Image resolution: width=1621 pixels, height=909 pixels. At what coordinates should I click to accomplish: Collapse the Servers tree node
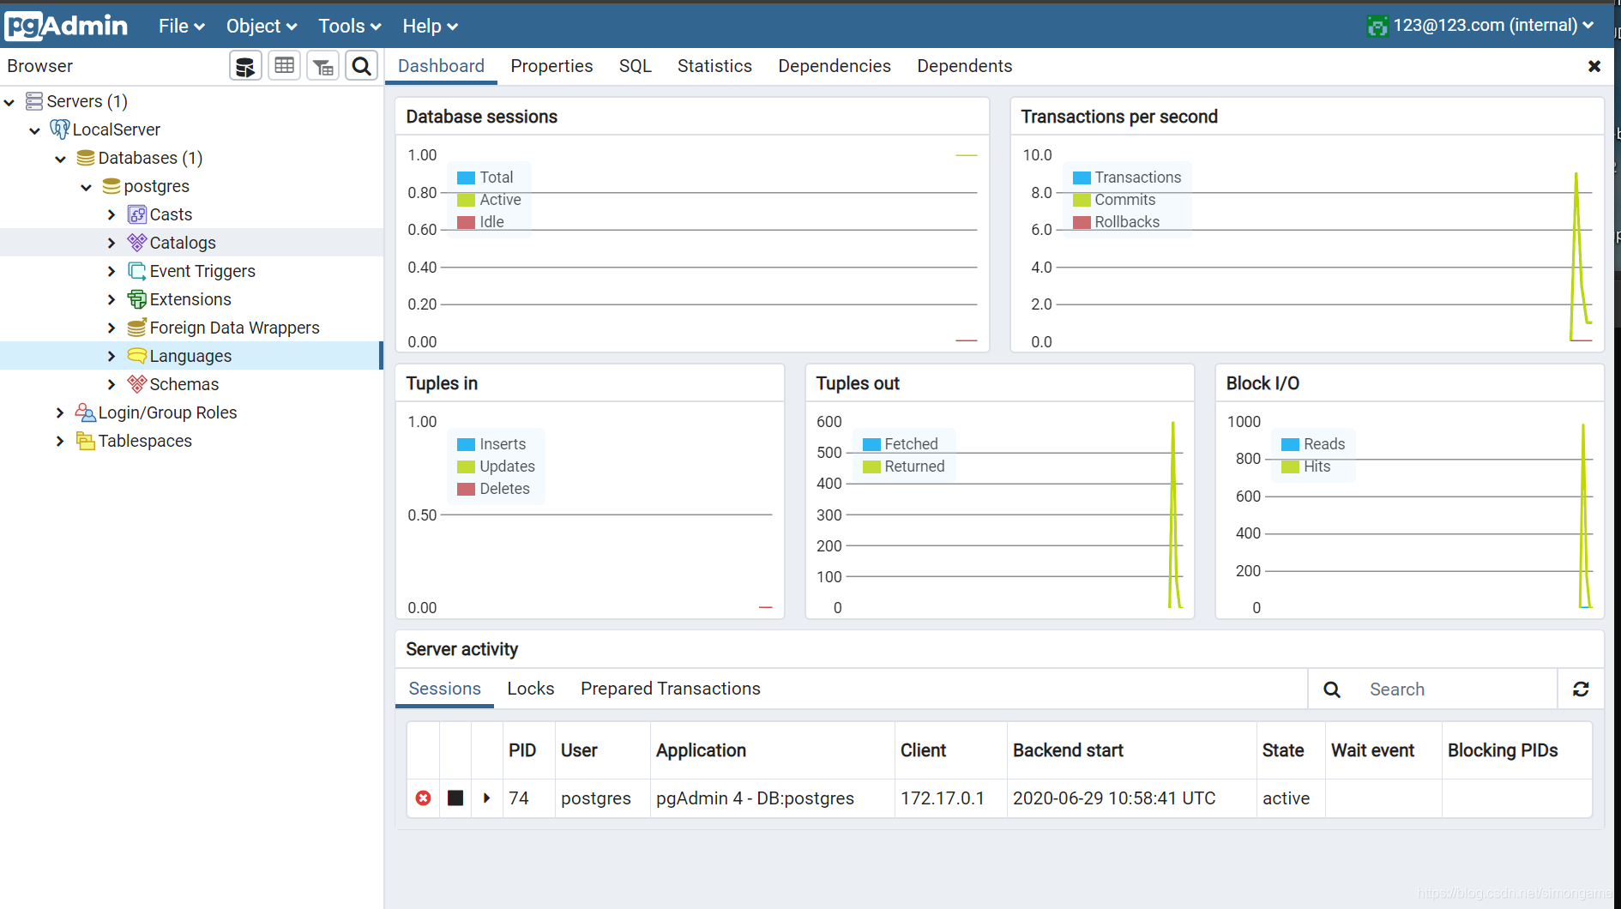pos(9,102)
